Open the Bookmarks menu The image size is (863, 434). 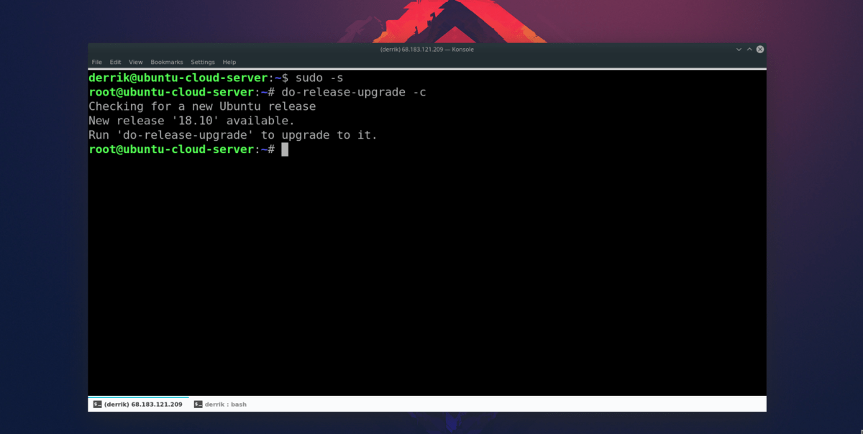(166, 62)
